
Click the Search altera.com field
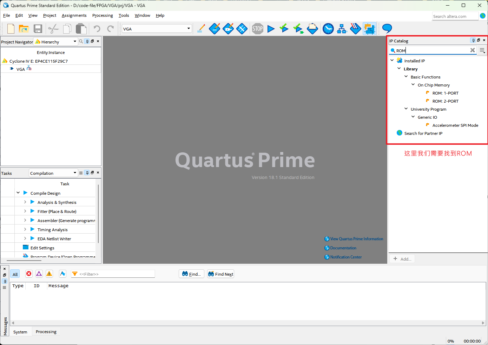455,16
